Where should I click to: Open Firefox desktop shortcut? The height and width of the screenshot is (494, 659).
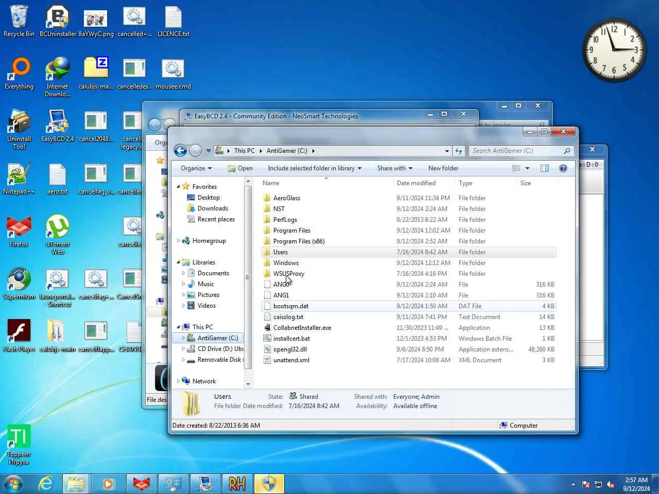point(19,231)
